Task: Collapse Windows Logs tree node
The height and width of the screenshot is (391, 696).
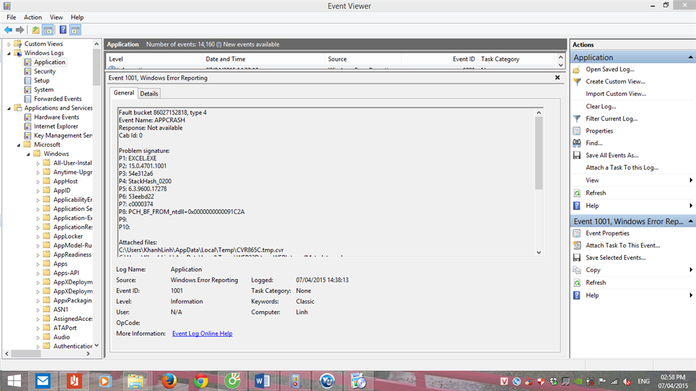Action: [9, 53]
